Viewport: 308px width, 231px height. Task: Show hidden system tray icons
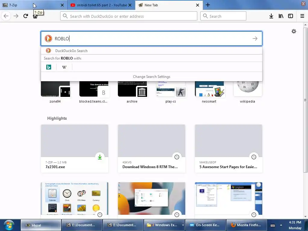coord(281,225)
